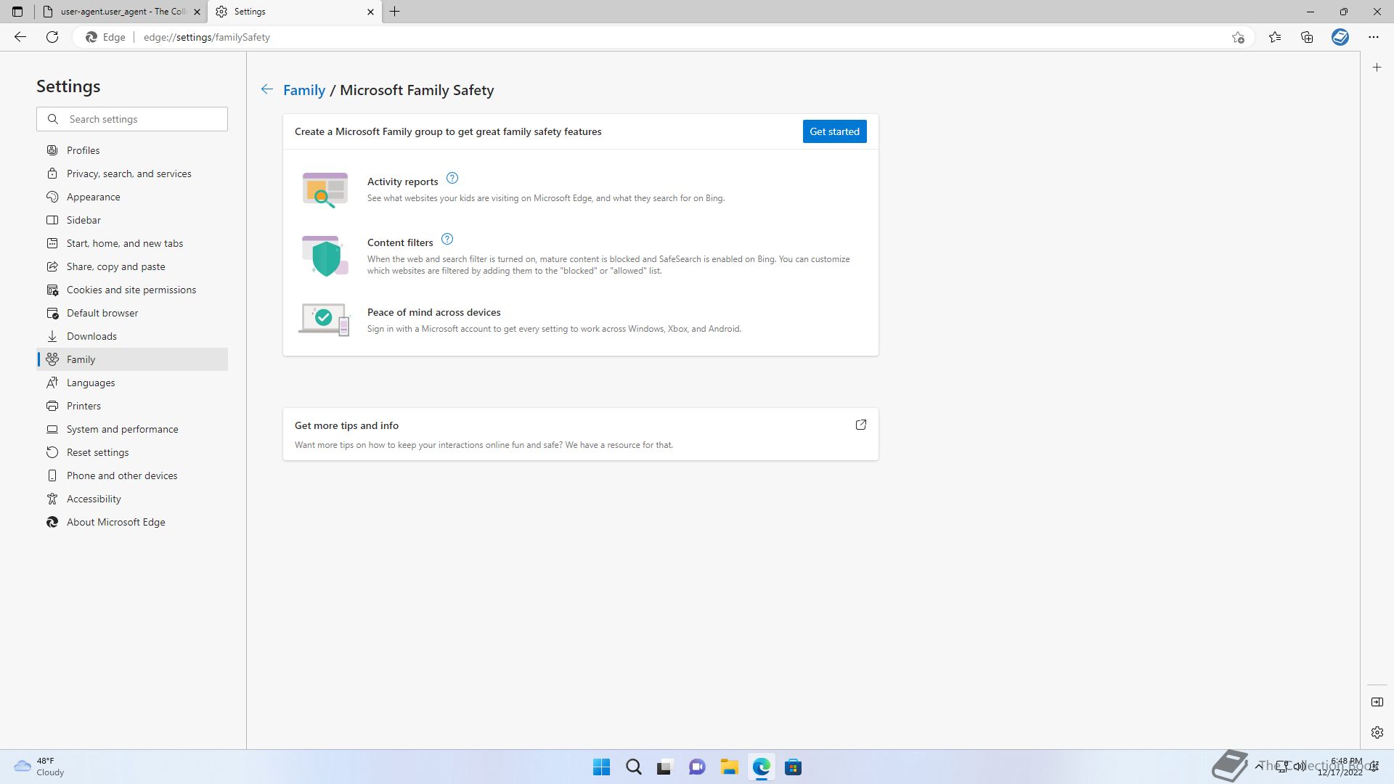Open System and performance settings
The image size is (1394, 784).
point(132,429)
